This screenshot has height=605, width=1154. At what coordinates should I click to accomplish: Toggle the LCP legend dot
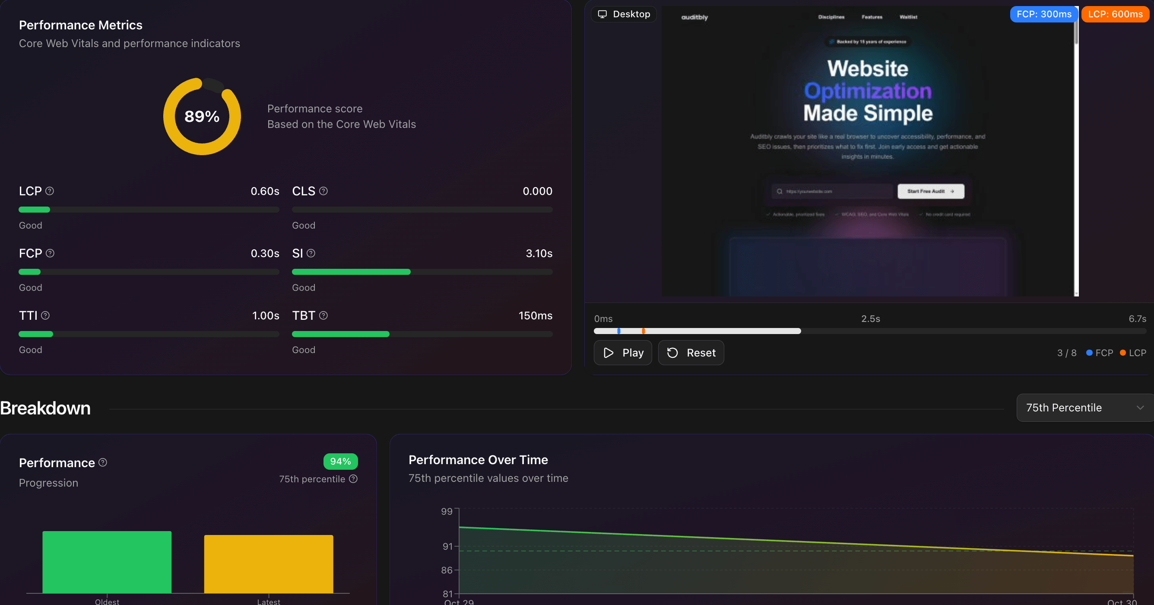pyautogui.click(x=1123, y=353)
